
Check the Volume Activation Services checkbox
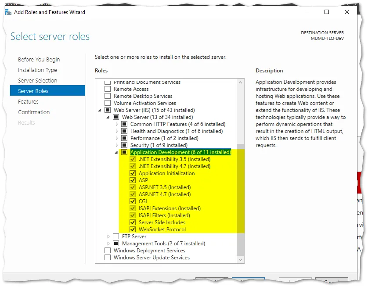tap(108, 103)
